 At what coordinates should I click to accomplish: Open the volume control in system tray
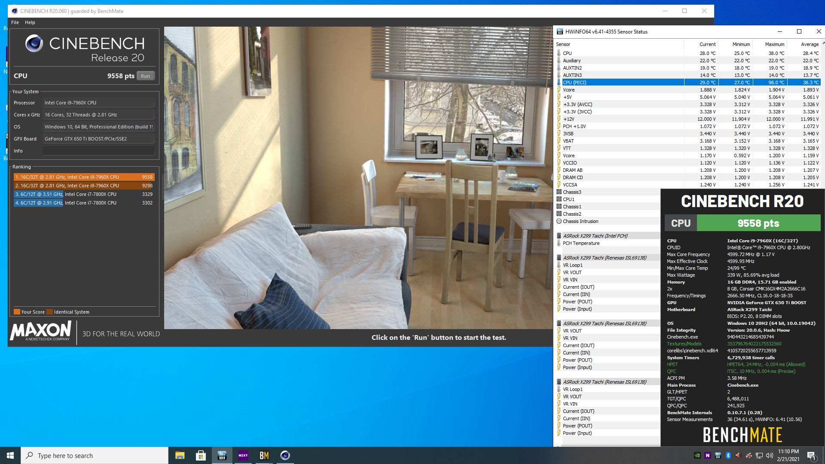769,455
